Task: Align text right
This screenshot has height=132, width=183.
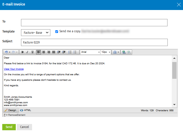Action: [x=49, y=52]
